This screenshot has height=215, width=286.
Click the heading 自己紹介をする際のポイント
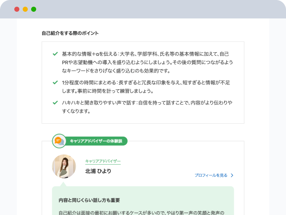click(70, 33)
